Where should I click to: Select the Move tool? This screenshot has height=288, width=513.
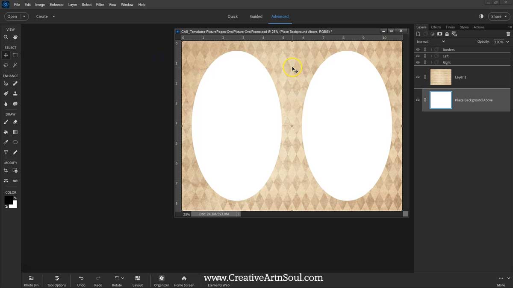[x=6, y=55]
